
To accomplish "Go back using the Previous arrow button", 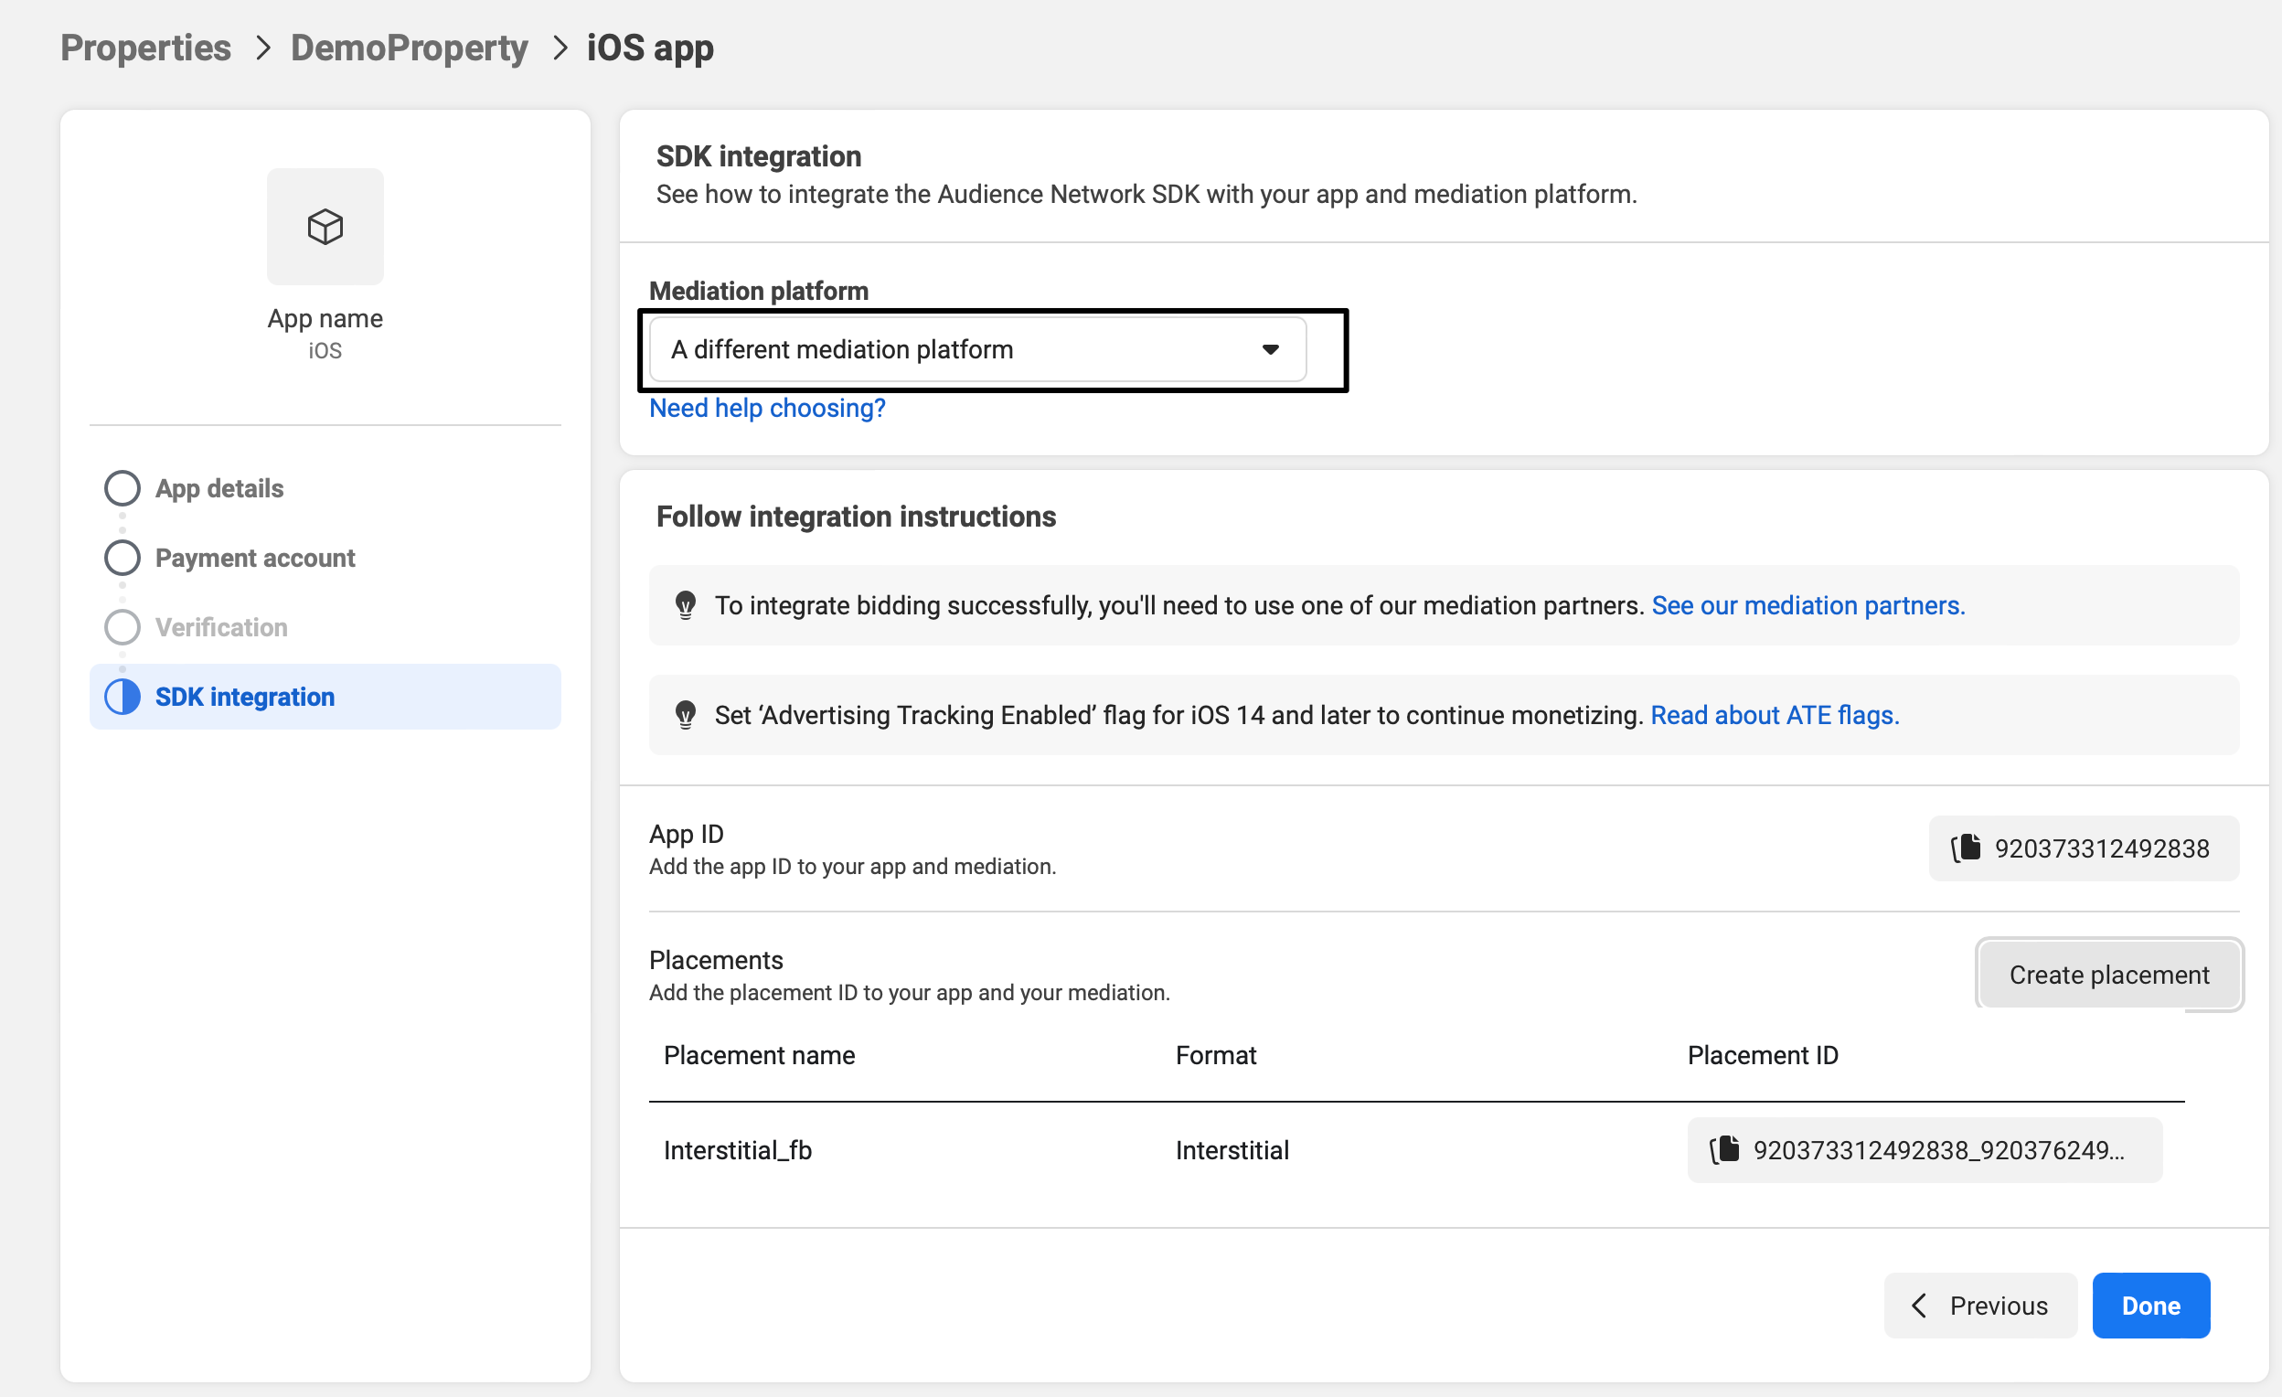I will pos(1980,1306).
